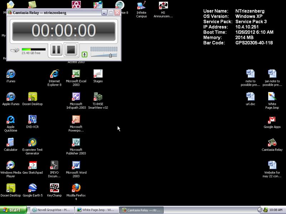
Task: Switch to Novell GroupWise in the taskbar
Action: click(x=52, y=210)
